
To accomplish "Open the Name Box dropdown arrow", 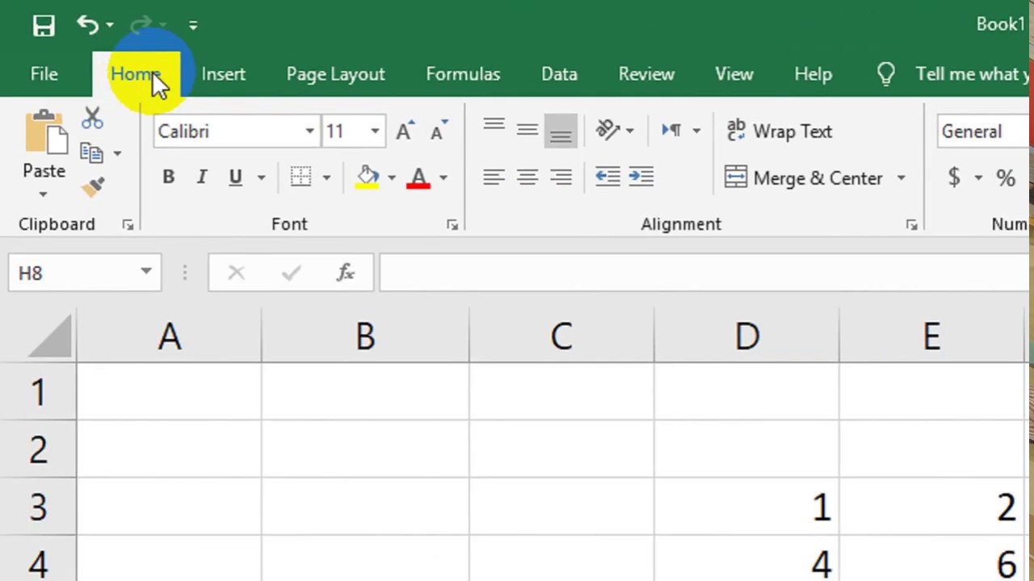I will point(146,272).
